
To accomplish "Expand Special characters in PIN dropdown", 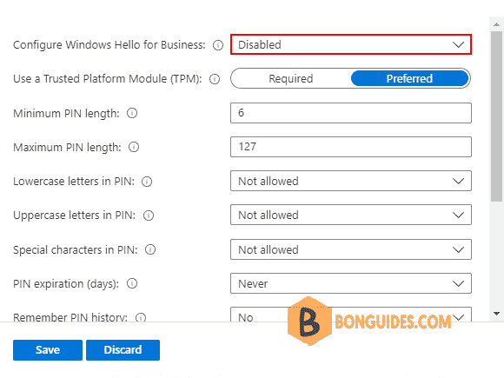I will click(x=351, y=249).
